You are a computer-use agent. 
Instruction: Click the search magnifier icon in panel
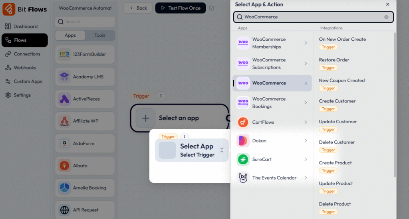click(x=240, y=17)
